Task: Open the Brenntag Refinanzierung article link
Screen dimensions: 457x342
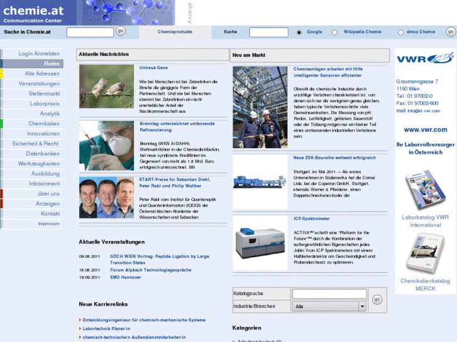Action: [177, 127]
